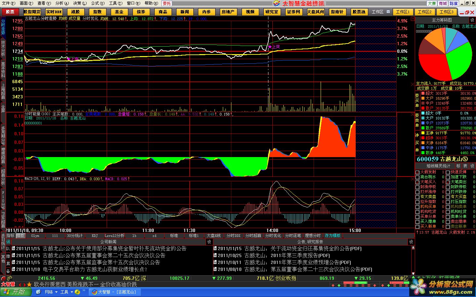Click the 股票 toolbar button
Viewport: 476px width, 297px height.
(x=10, y=12)
